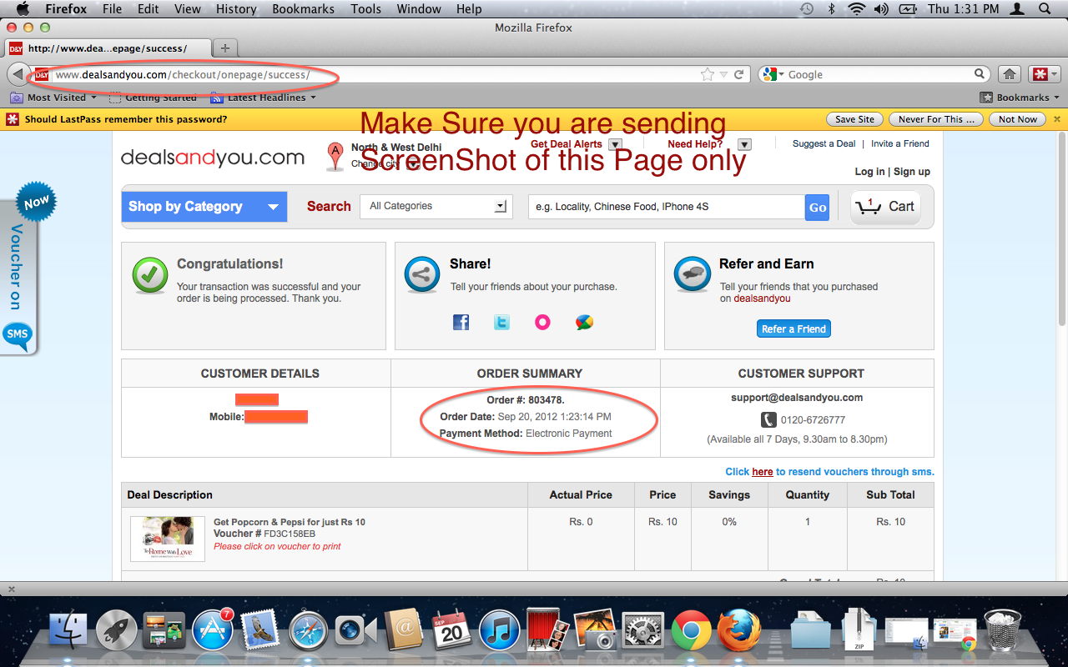Open the Invite a Friend link
The height and width of the screenshot is (667, 1068).
pyautogui.click(x=900, y=143)
